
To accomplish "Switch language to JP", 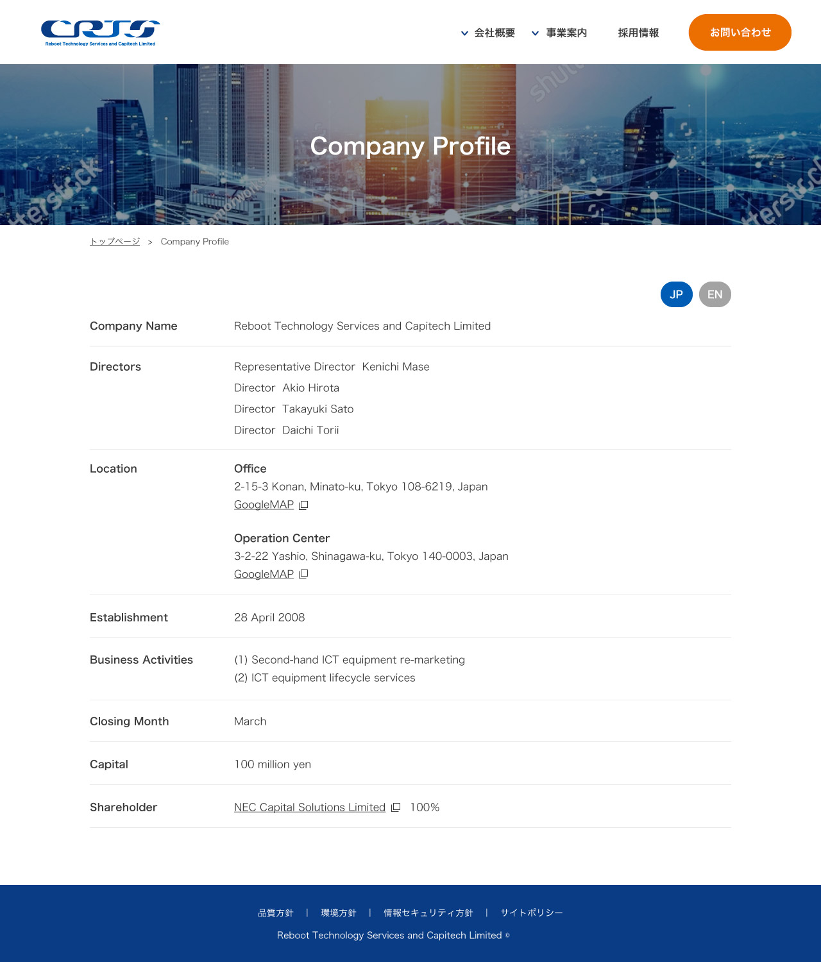I will (676, 294).
